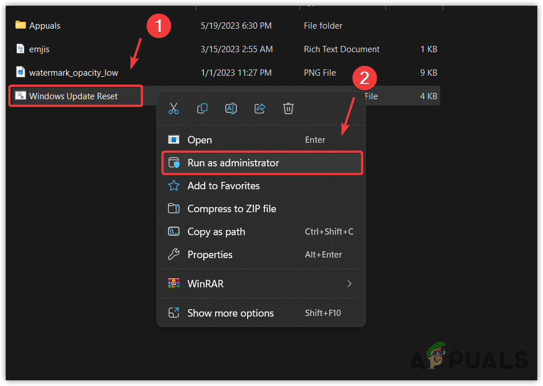Select the watermark_opacity_low file

click(73, 73)
